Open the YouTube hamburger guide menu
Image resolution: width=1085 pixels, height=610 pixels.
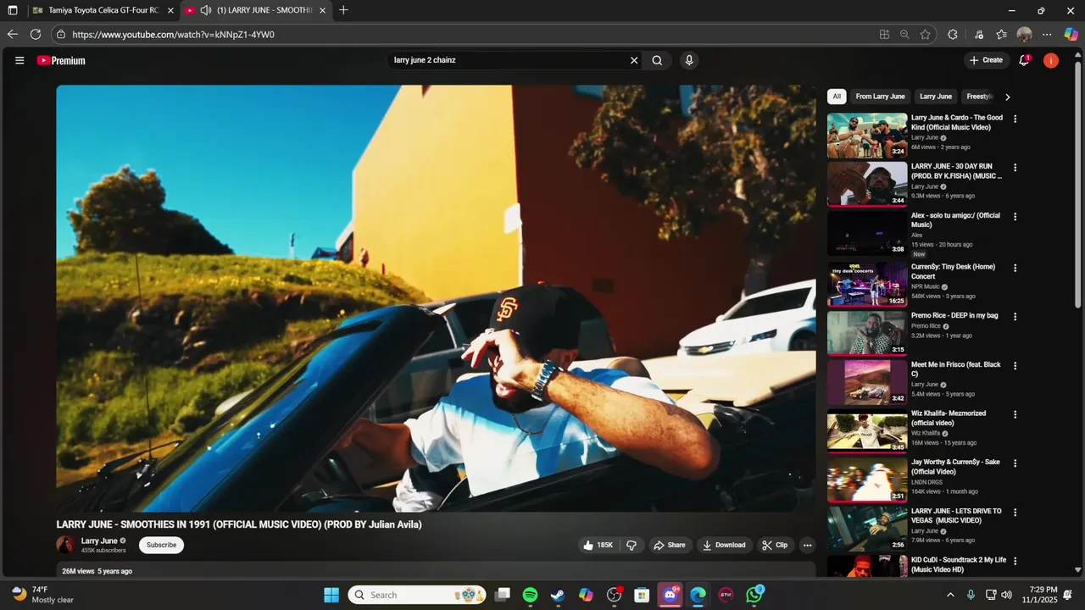[19, 60]
